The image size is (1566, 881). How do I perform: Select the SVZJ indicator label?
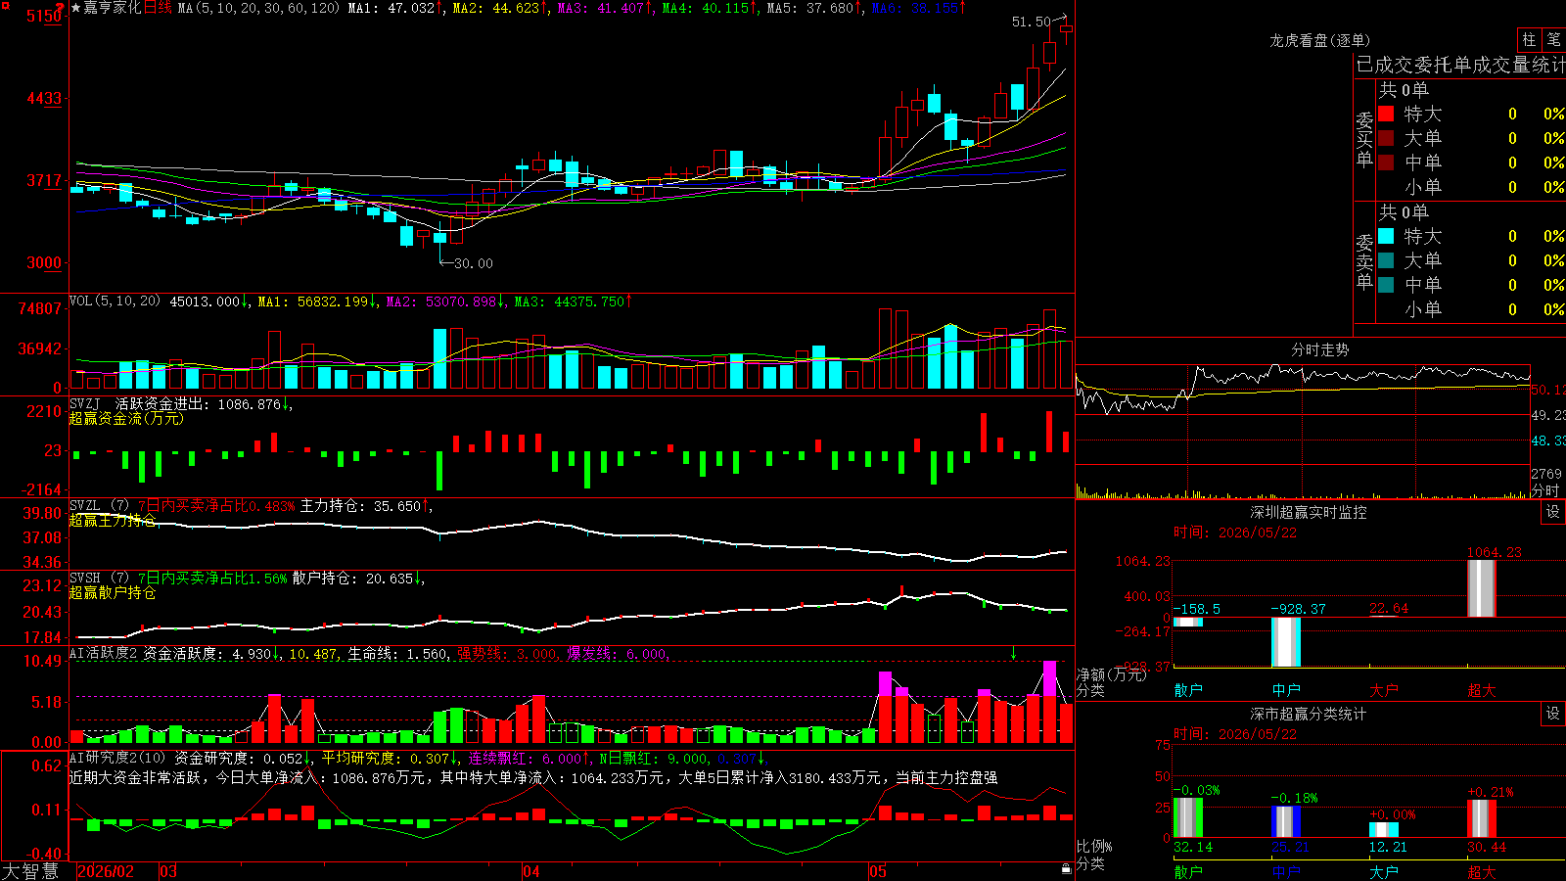pos(84,403)
